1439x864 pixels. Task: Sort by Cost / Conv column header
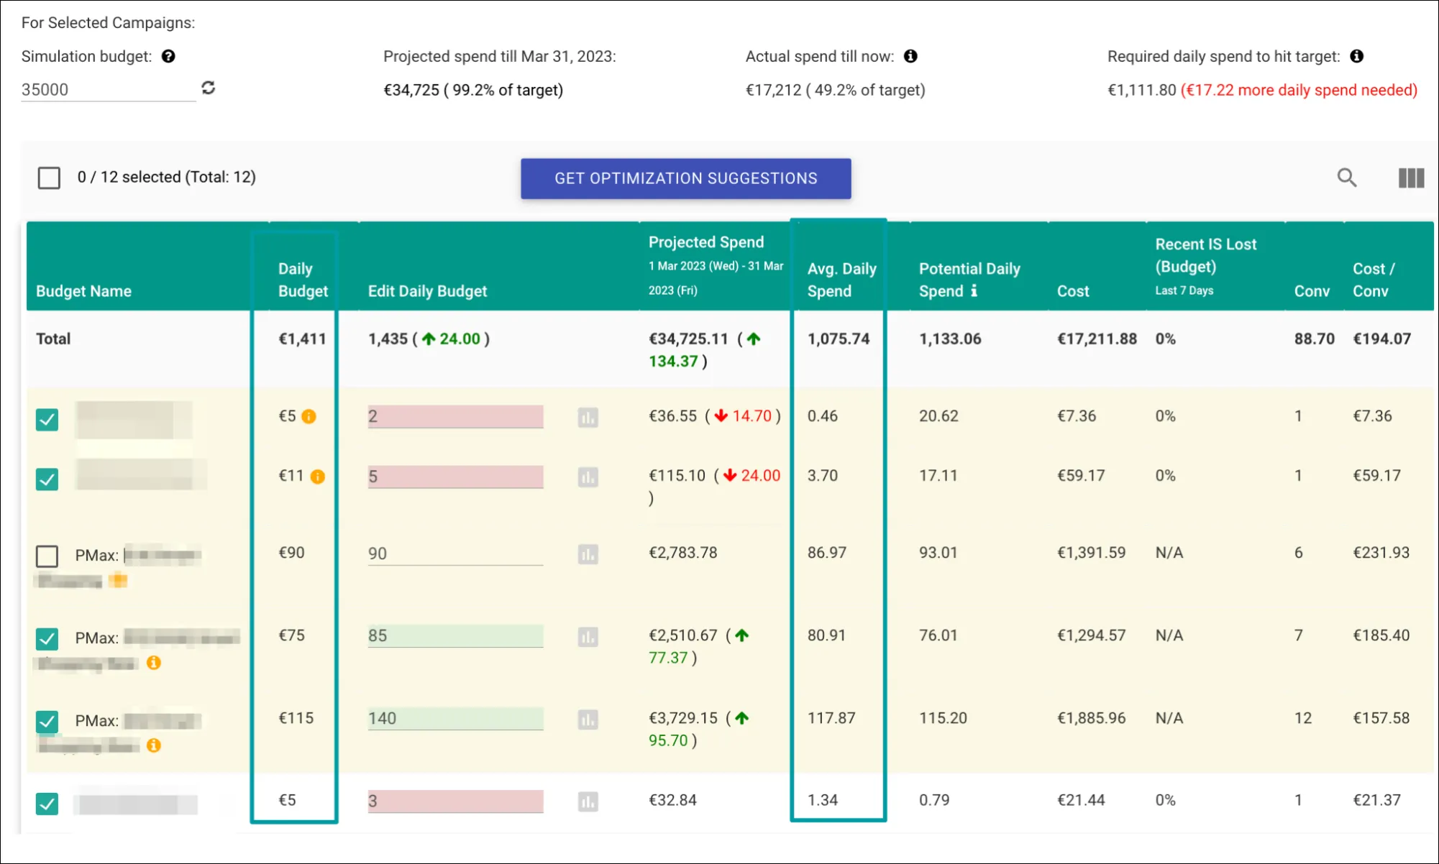point(1373,280)
